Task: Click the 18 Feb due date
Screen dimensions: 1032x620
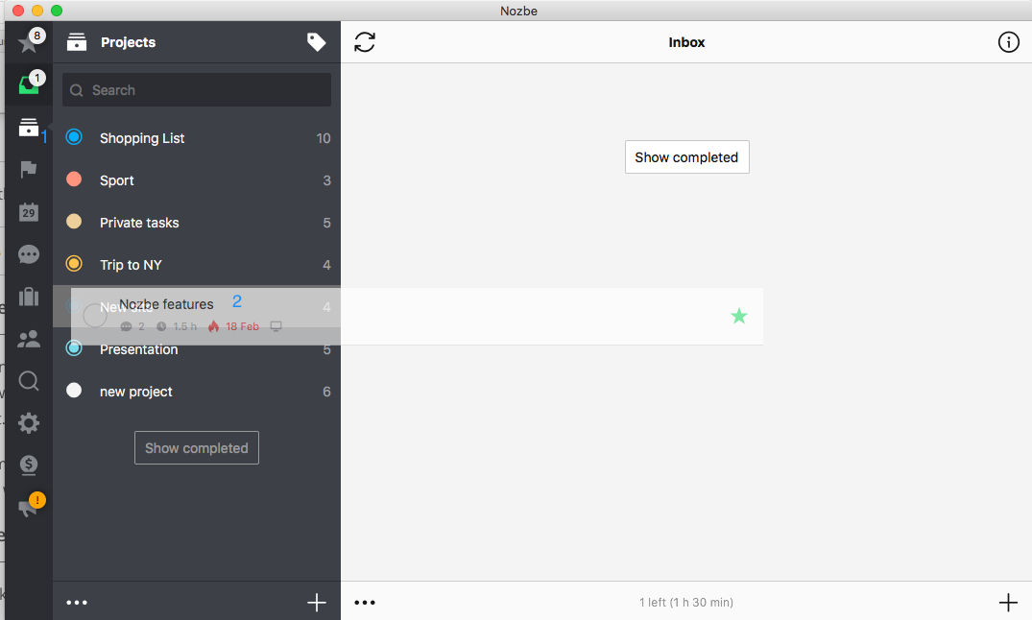Action: click(x=242, y=326)
